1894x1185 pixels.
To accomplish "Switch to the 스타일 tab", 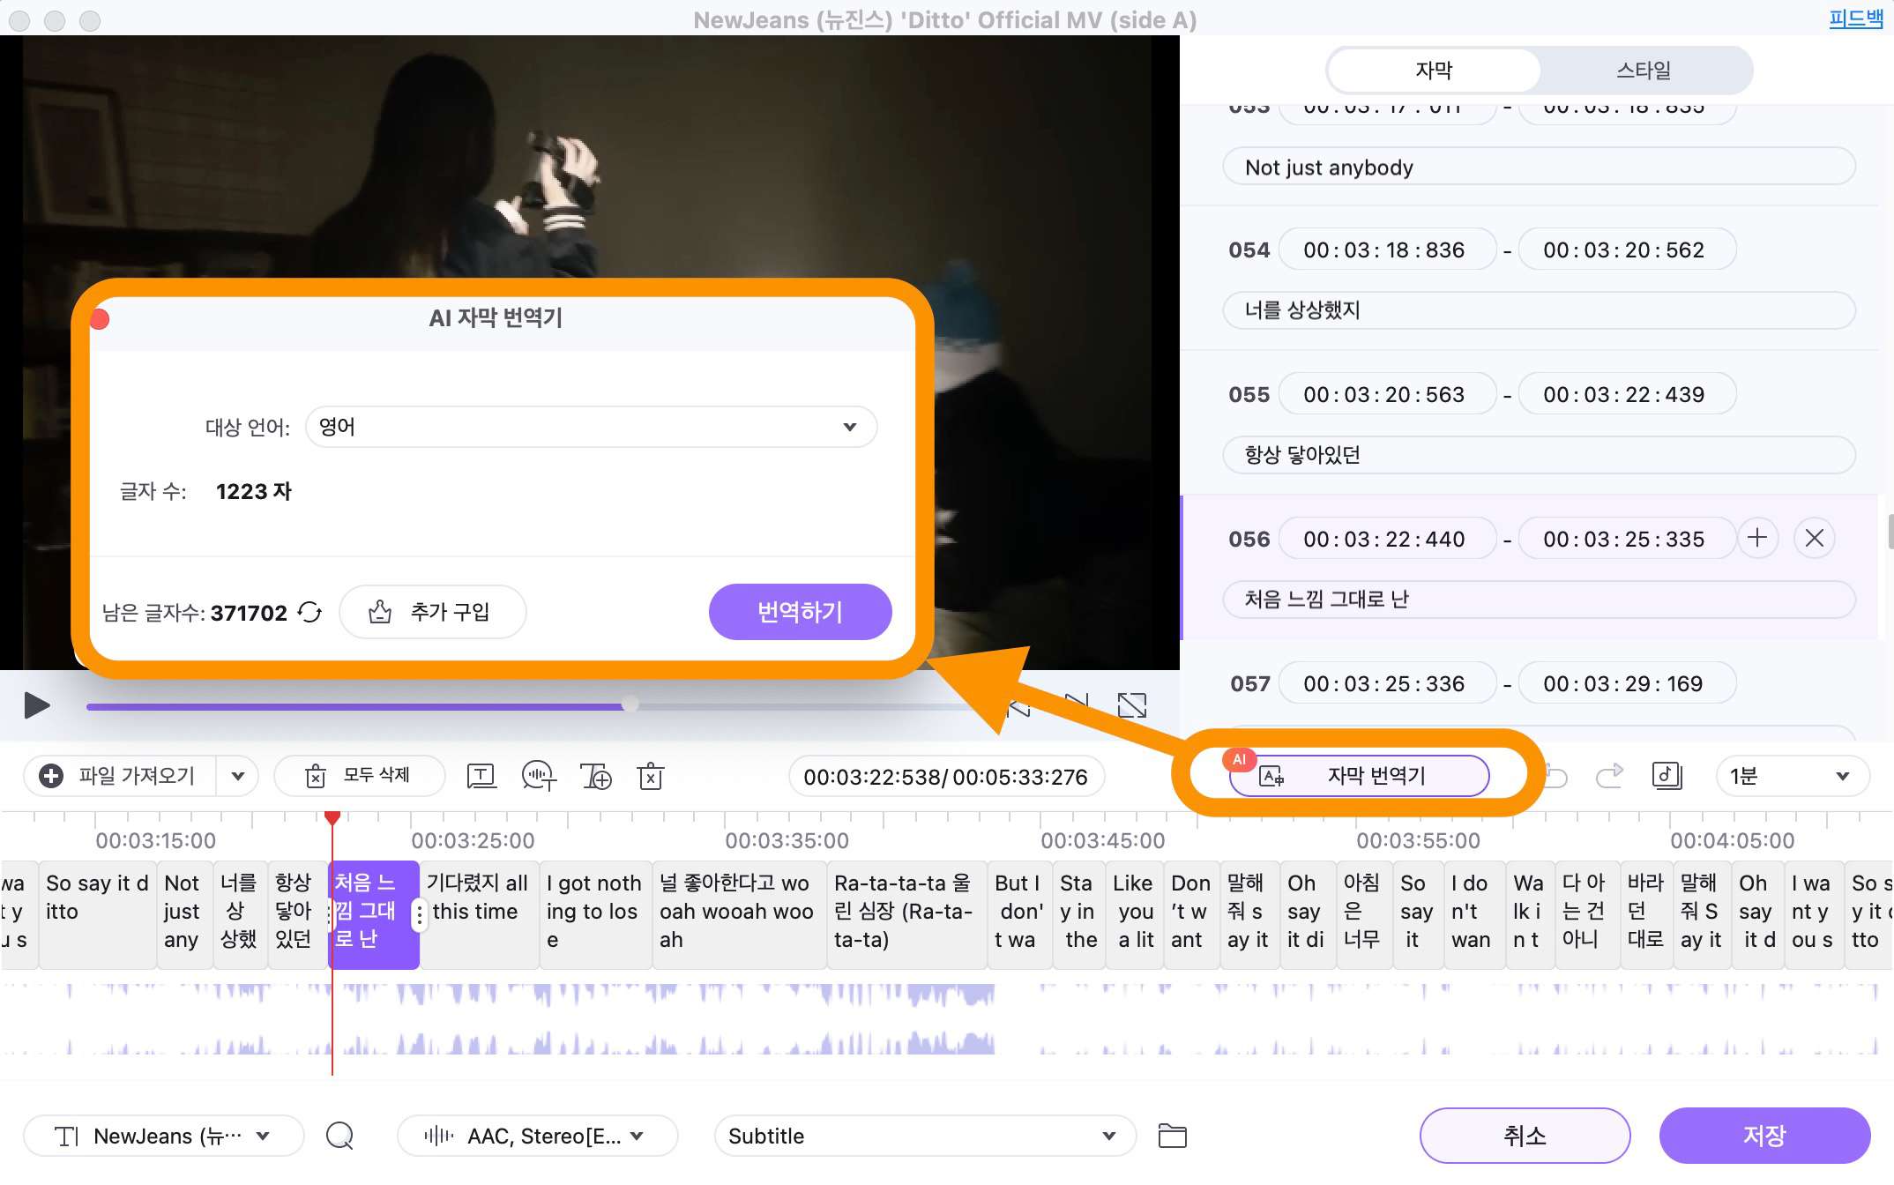I will coord(1644,71).
